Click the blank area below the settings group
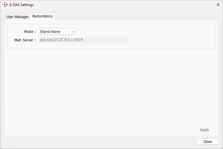223x149 pixels. 109,88
